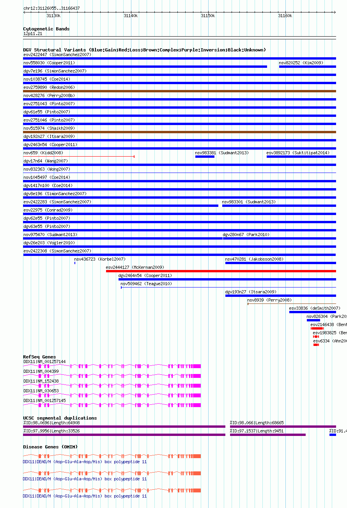Open transcript DDX11|NM_001257145

[x=44, y=400]
